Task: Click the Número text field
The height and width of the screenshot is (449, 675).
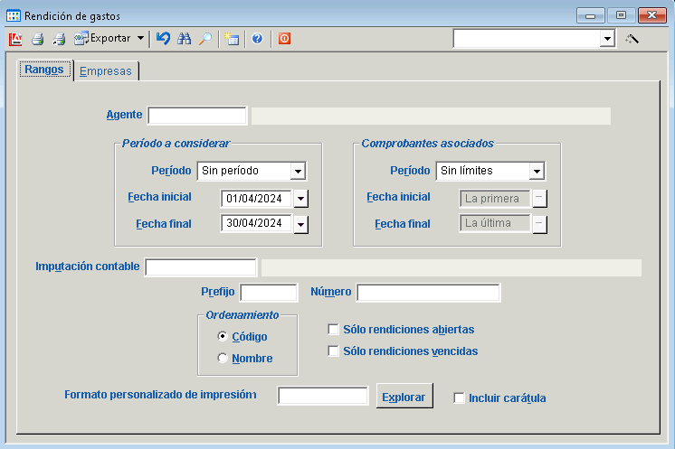Action: 428,293
